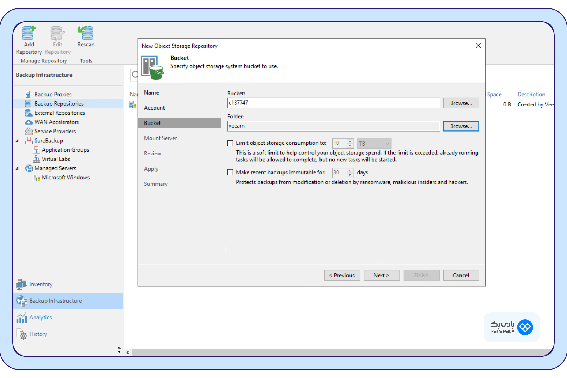The height and width of the screenshot is (378, 567).
Task: Go to the Mount Server wizard step
Action: point(160,138)
